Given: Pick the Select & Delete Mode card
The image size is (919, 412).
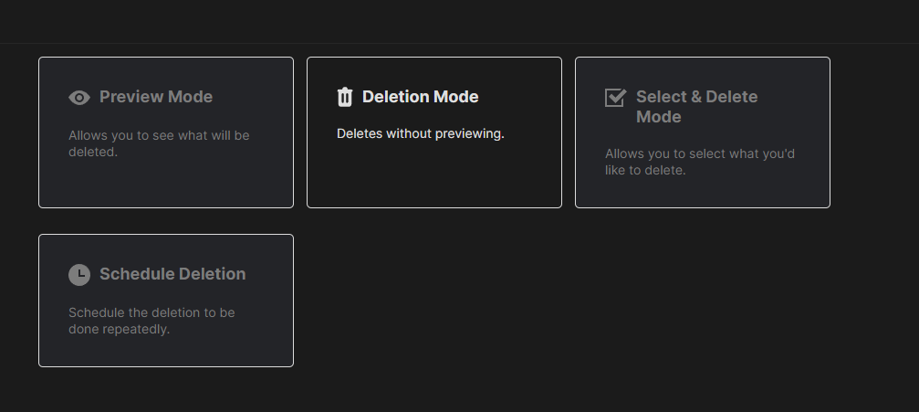Looking at the screenshot, I should [x=703, y=132].
